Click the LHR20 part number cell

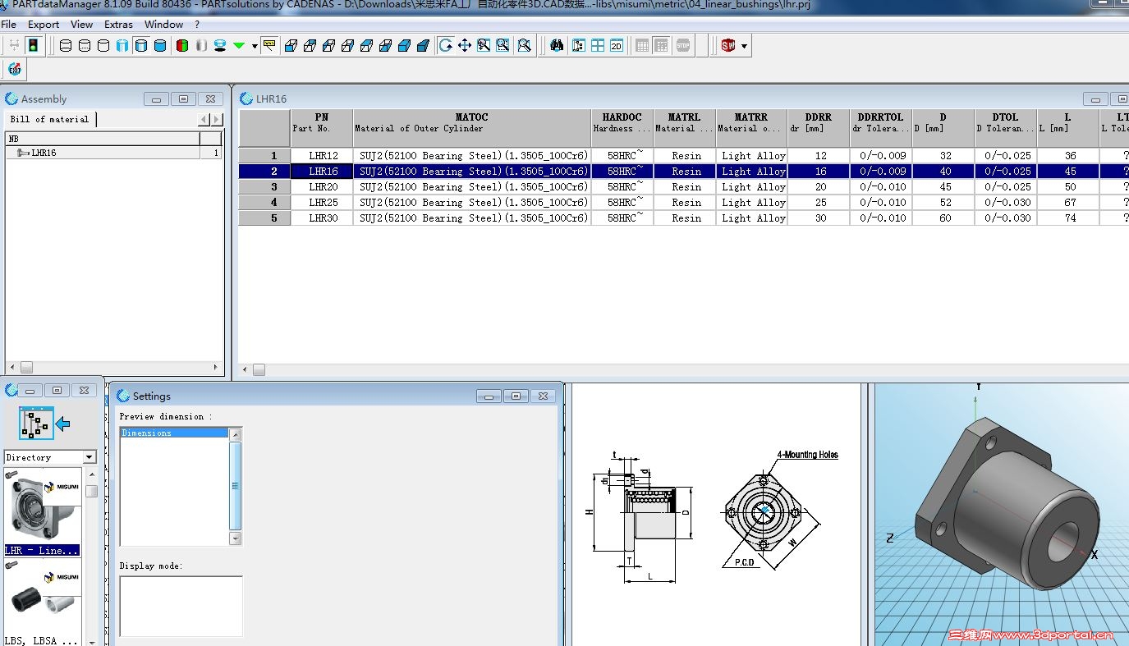tap(322, 187)
